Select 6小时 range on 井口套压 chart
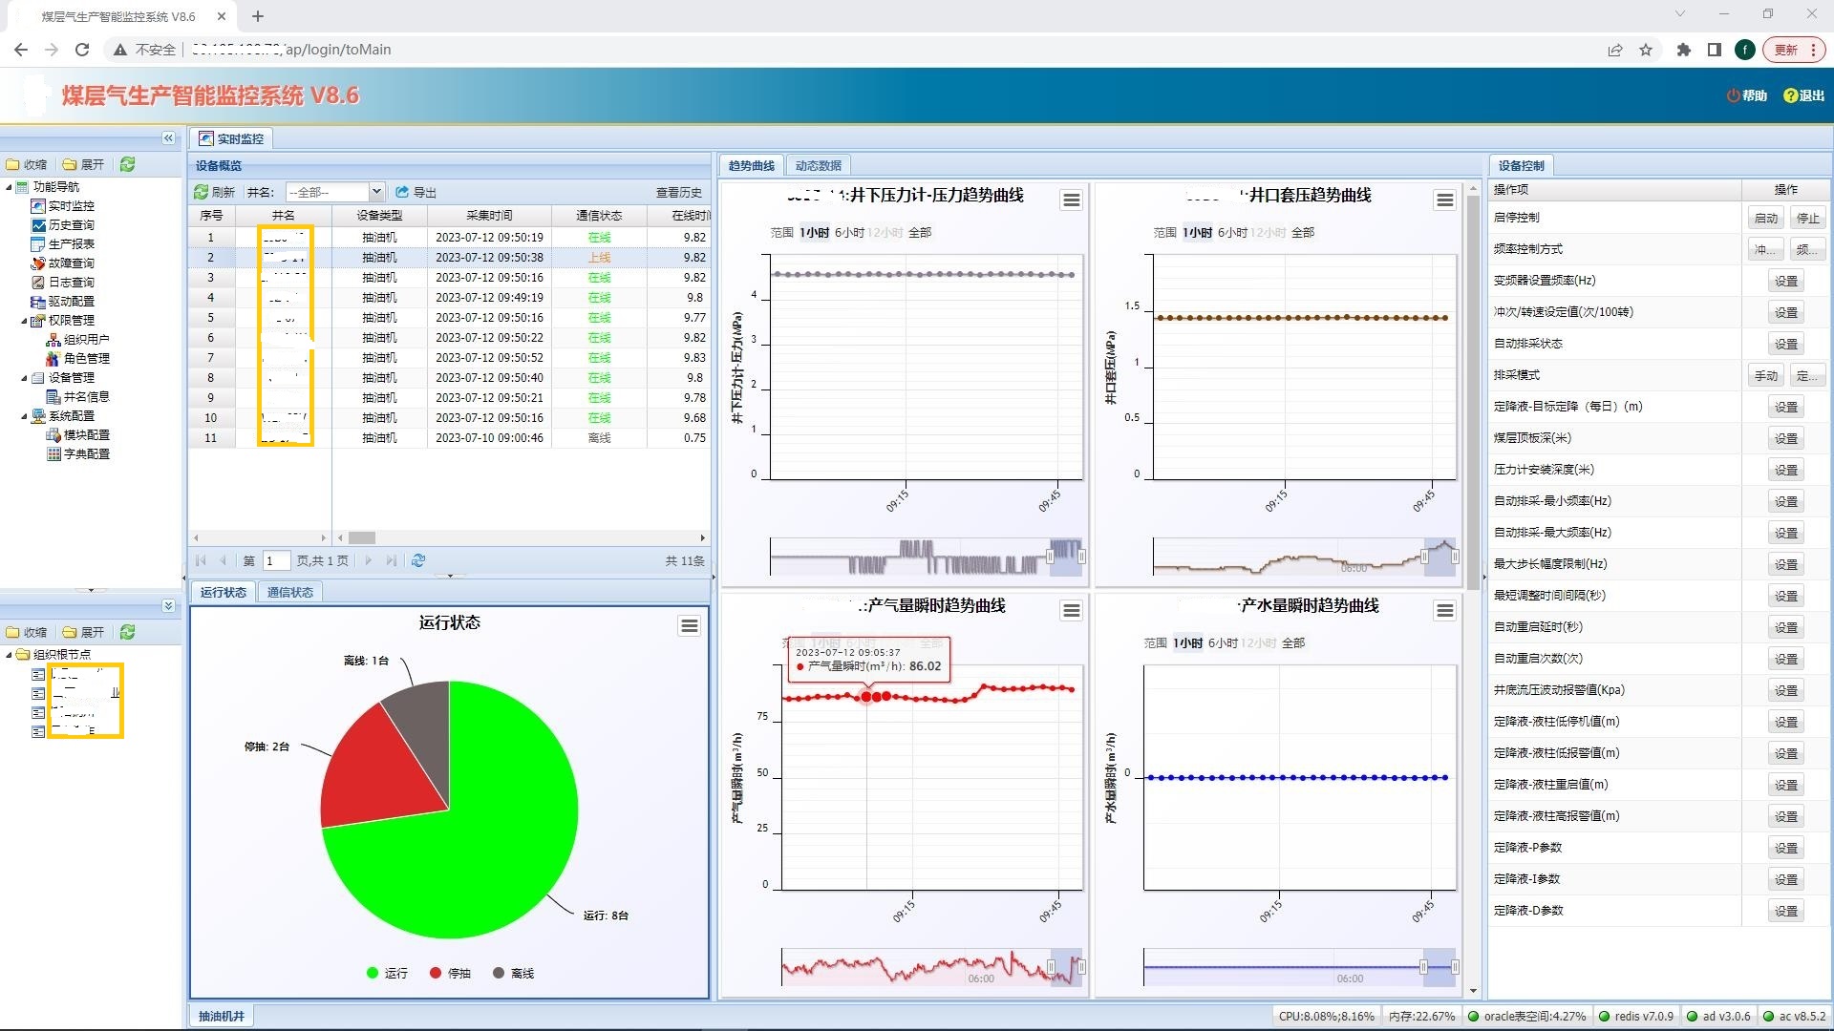1834x1031 pixels. [x=1232, y=232]
